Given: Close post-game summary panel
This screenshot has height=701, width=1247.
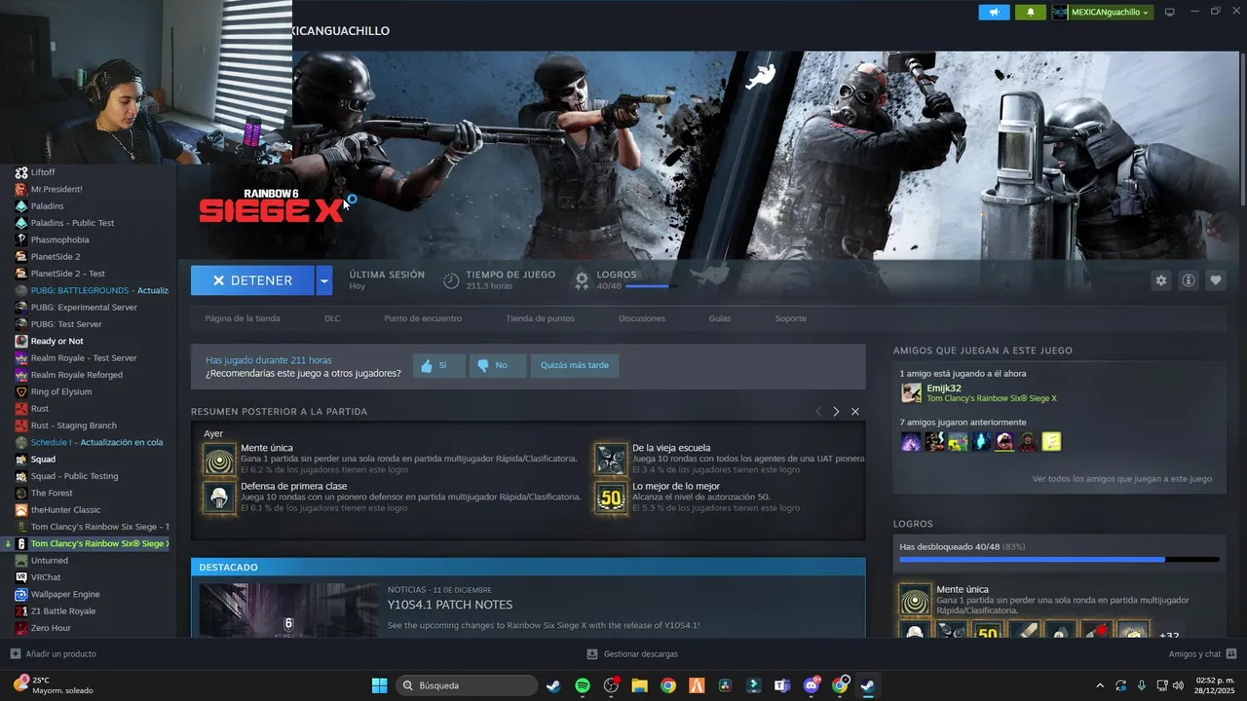Looking at the screenshot, I should point(855,412).
